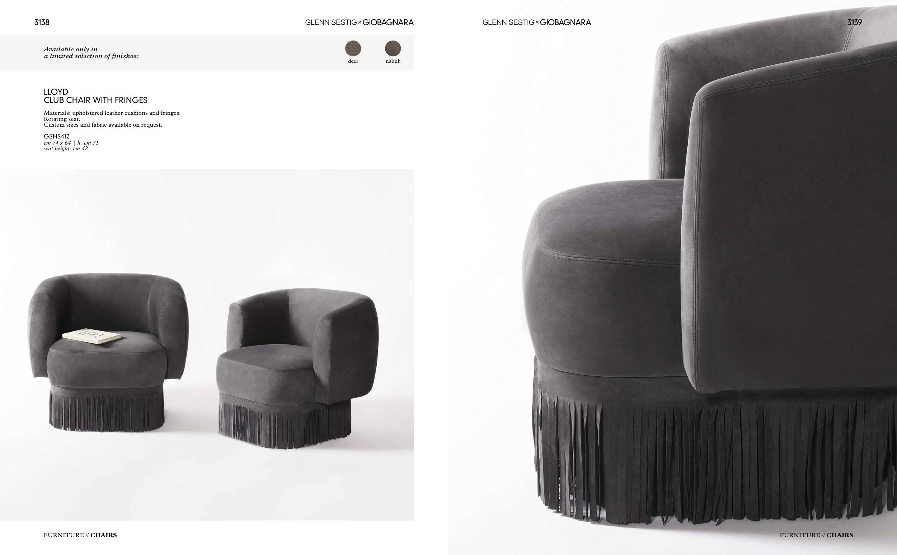Click the cm 74 x 64 dimensions line
This screenshot has width=897, height=555.
coord(71,143)
